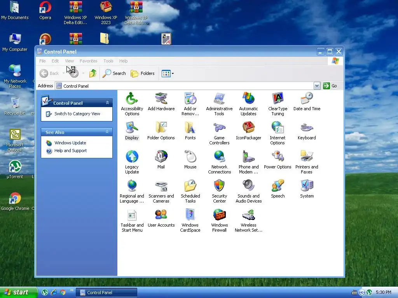Open IconPackager icon
The height and width of the screenshot is (298, 398).
248,130
